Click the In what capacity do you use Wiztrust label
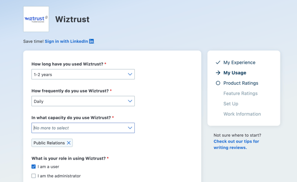Viewport: 297px width, 182px height. tap(71, 118)
